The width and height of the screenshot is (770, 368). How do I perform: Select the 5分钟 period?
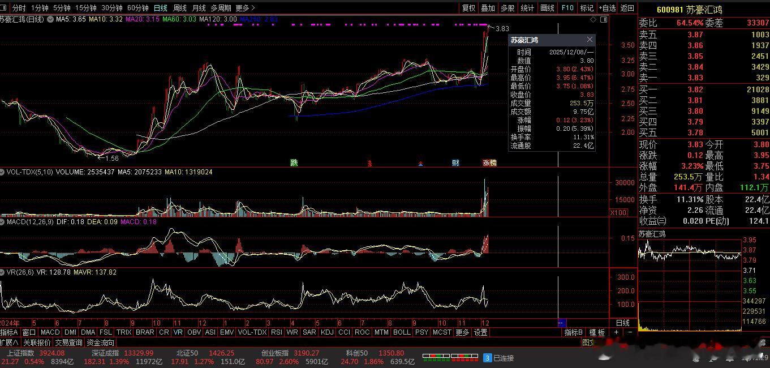[x=62, y=8]
